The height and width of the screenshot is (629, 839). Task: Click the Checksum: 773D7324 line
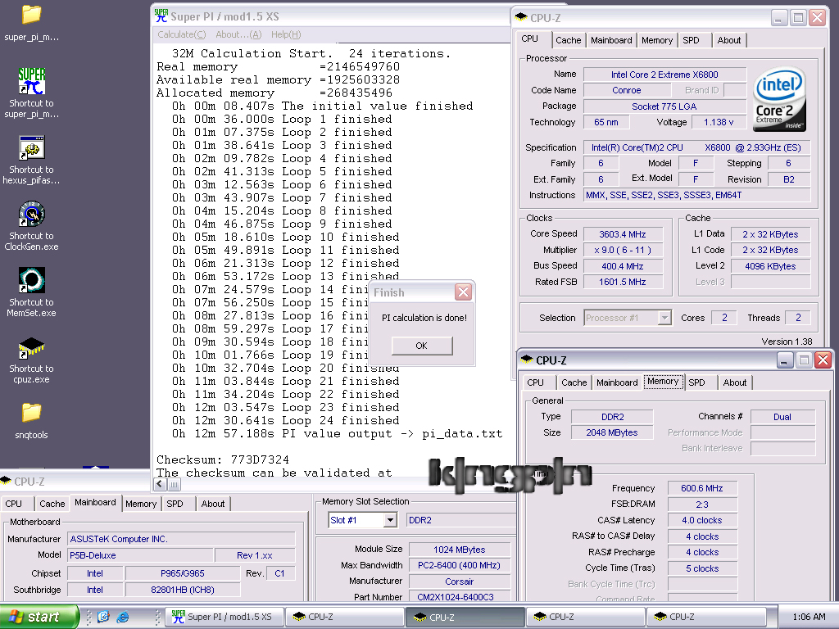223,459
